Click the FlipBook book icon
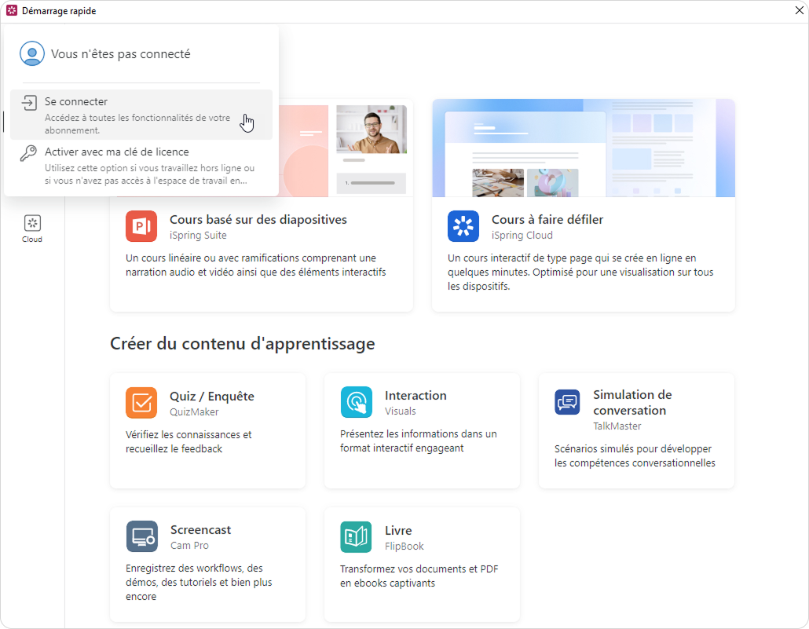The width and height of the screenshot is (809, 629). click(356, 537)
